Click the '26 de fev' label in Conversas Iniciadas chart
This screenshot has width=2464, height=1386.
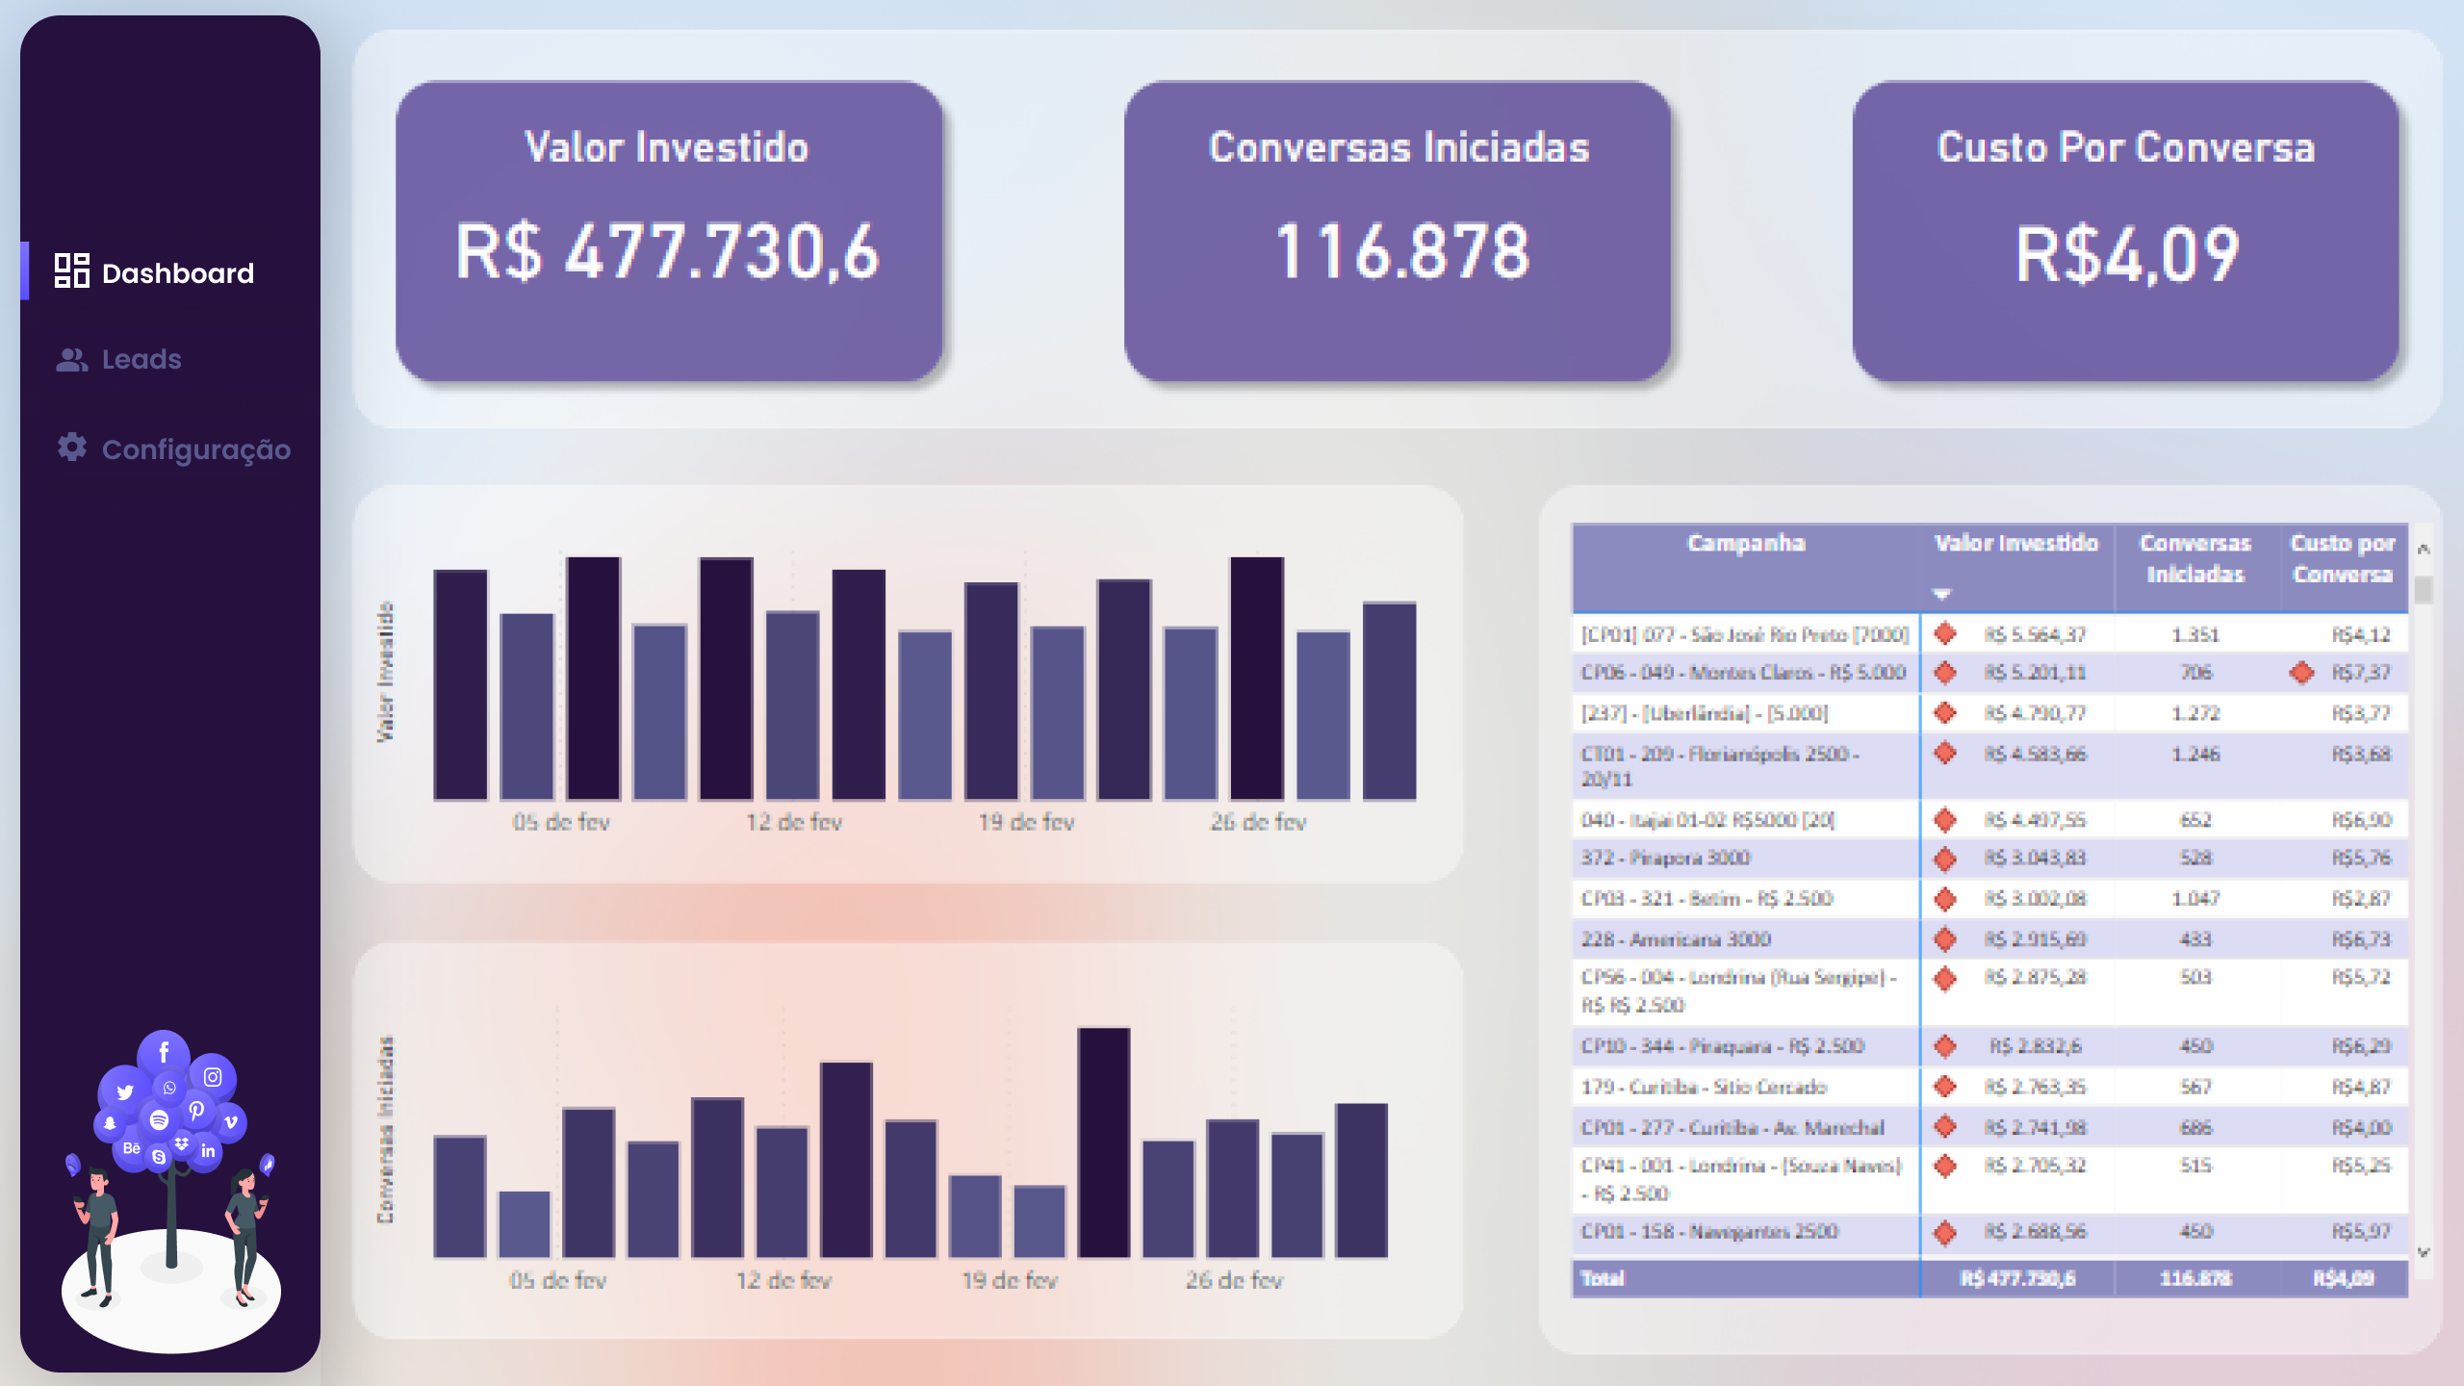(1234, 1281)
